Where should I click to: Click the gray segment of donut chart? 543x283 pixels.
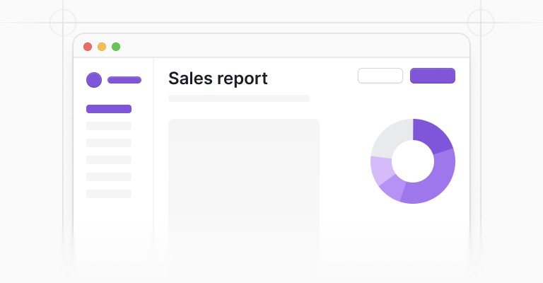pos(395,138)
